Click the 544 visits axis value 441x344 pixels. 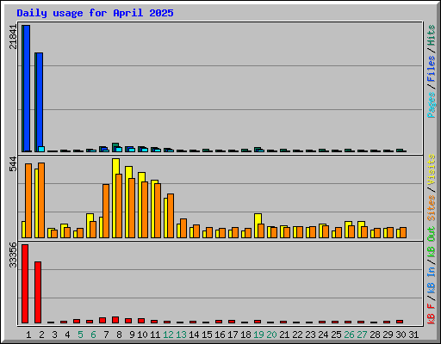tap(13, 164)
